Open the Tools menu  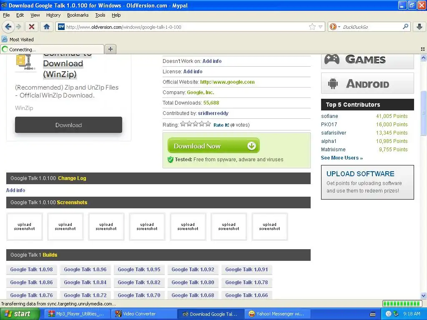coord(100,15)
